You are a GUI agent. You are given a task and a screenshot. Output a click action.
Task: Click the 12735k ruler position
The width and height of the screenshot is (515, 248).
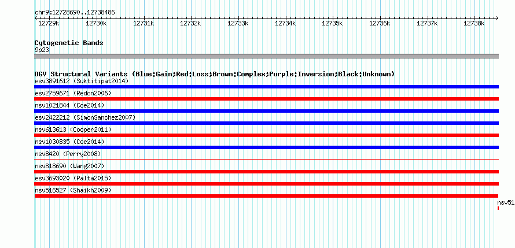click(x=333, y=23)
